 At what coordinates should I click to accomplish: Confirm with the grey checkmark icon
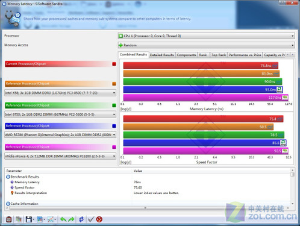point(91,219)
